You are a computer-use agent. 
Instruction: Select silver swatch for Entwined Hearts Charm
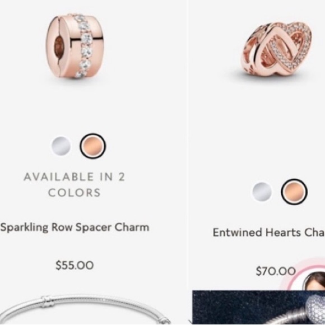(x=262, y=192)
